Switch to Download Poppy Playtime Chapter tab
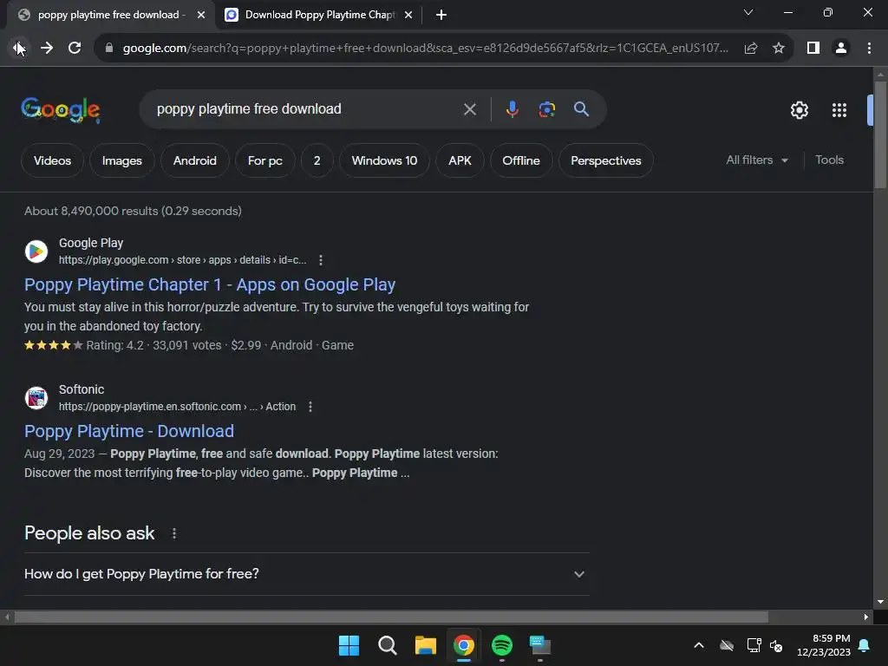 [320, 15]
